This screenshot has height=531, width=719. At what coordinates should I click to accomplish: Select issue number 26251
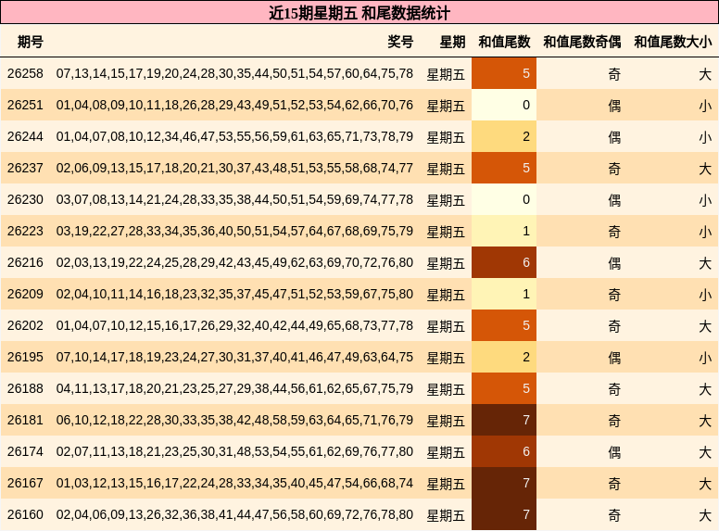pyautogui.click(x=25, y=105)
